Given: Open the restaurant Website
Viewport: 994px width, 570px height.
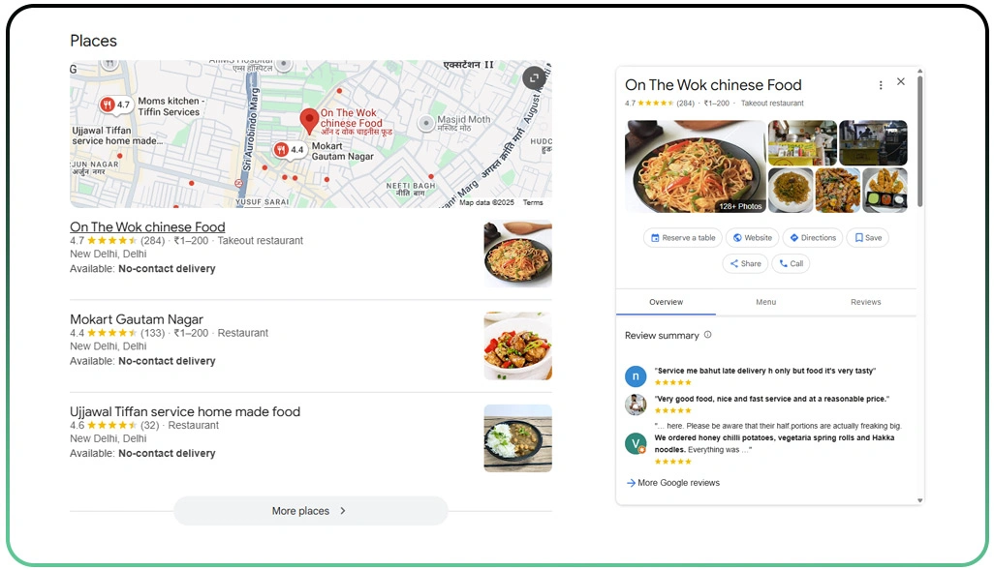Looking at the screenshot, I should [x=752, y=238].
